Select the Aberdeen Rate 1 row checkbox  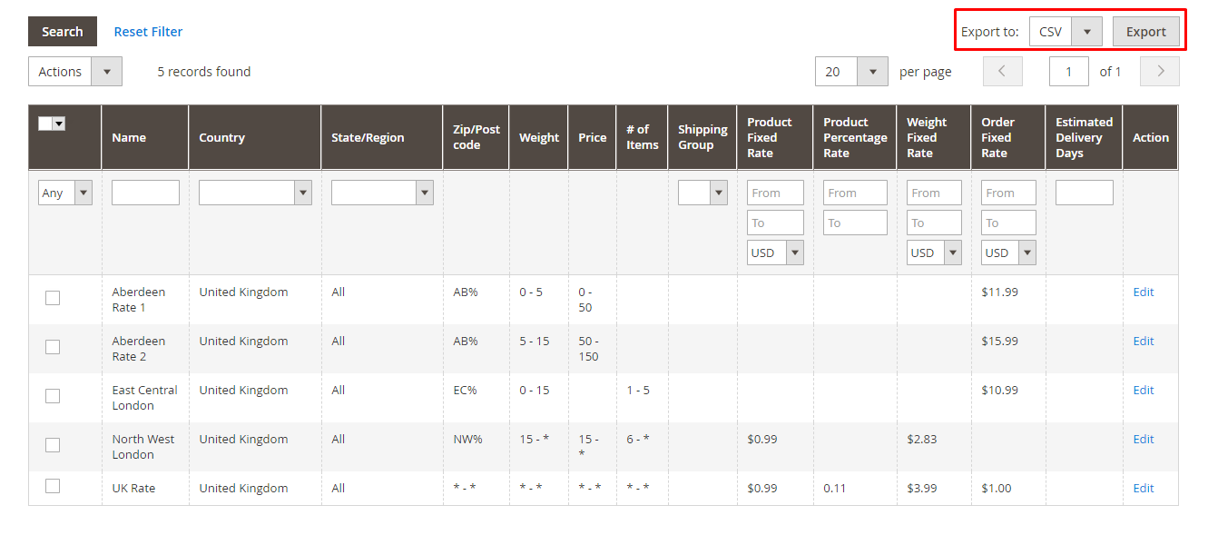click(x=53, y=298)
